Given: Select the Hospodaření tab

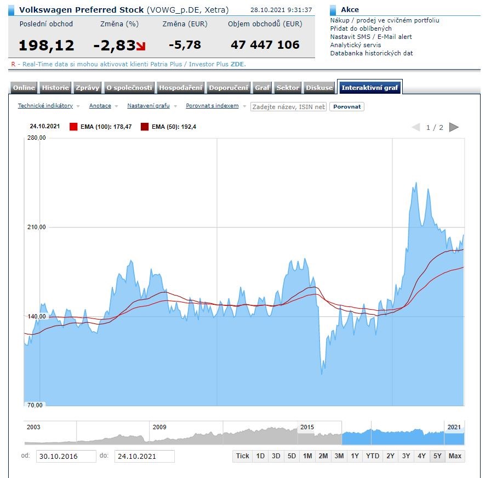Looking at the screenshot, I should pyautogui.click(x=181, y=88).
